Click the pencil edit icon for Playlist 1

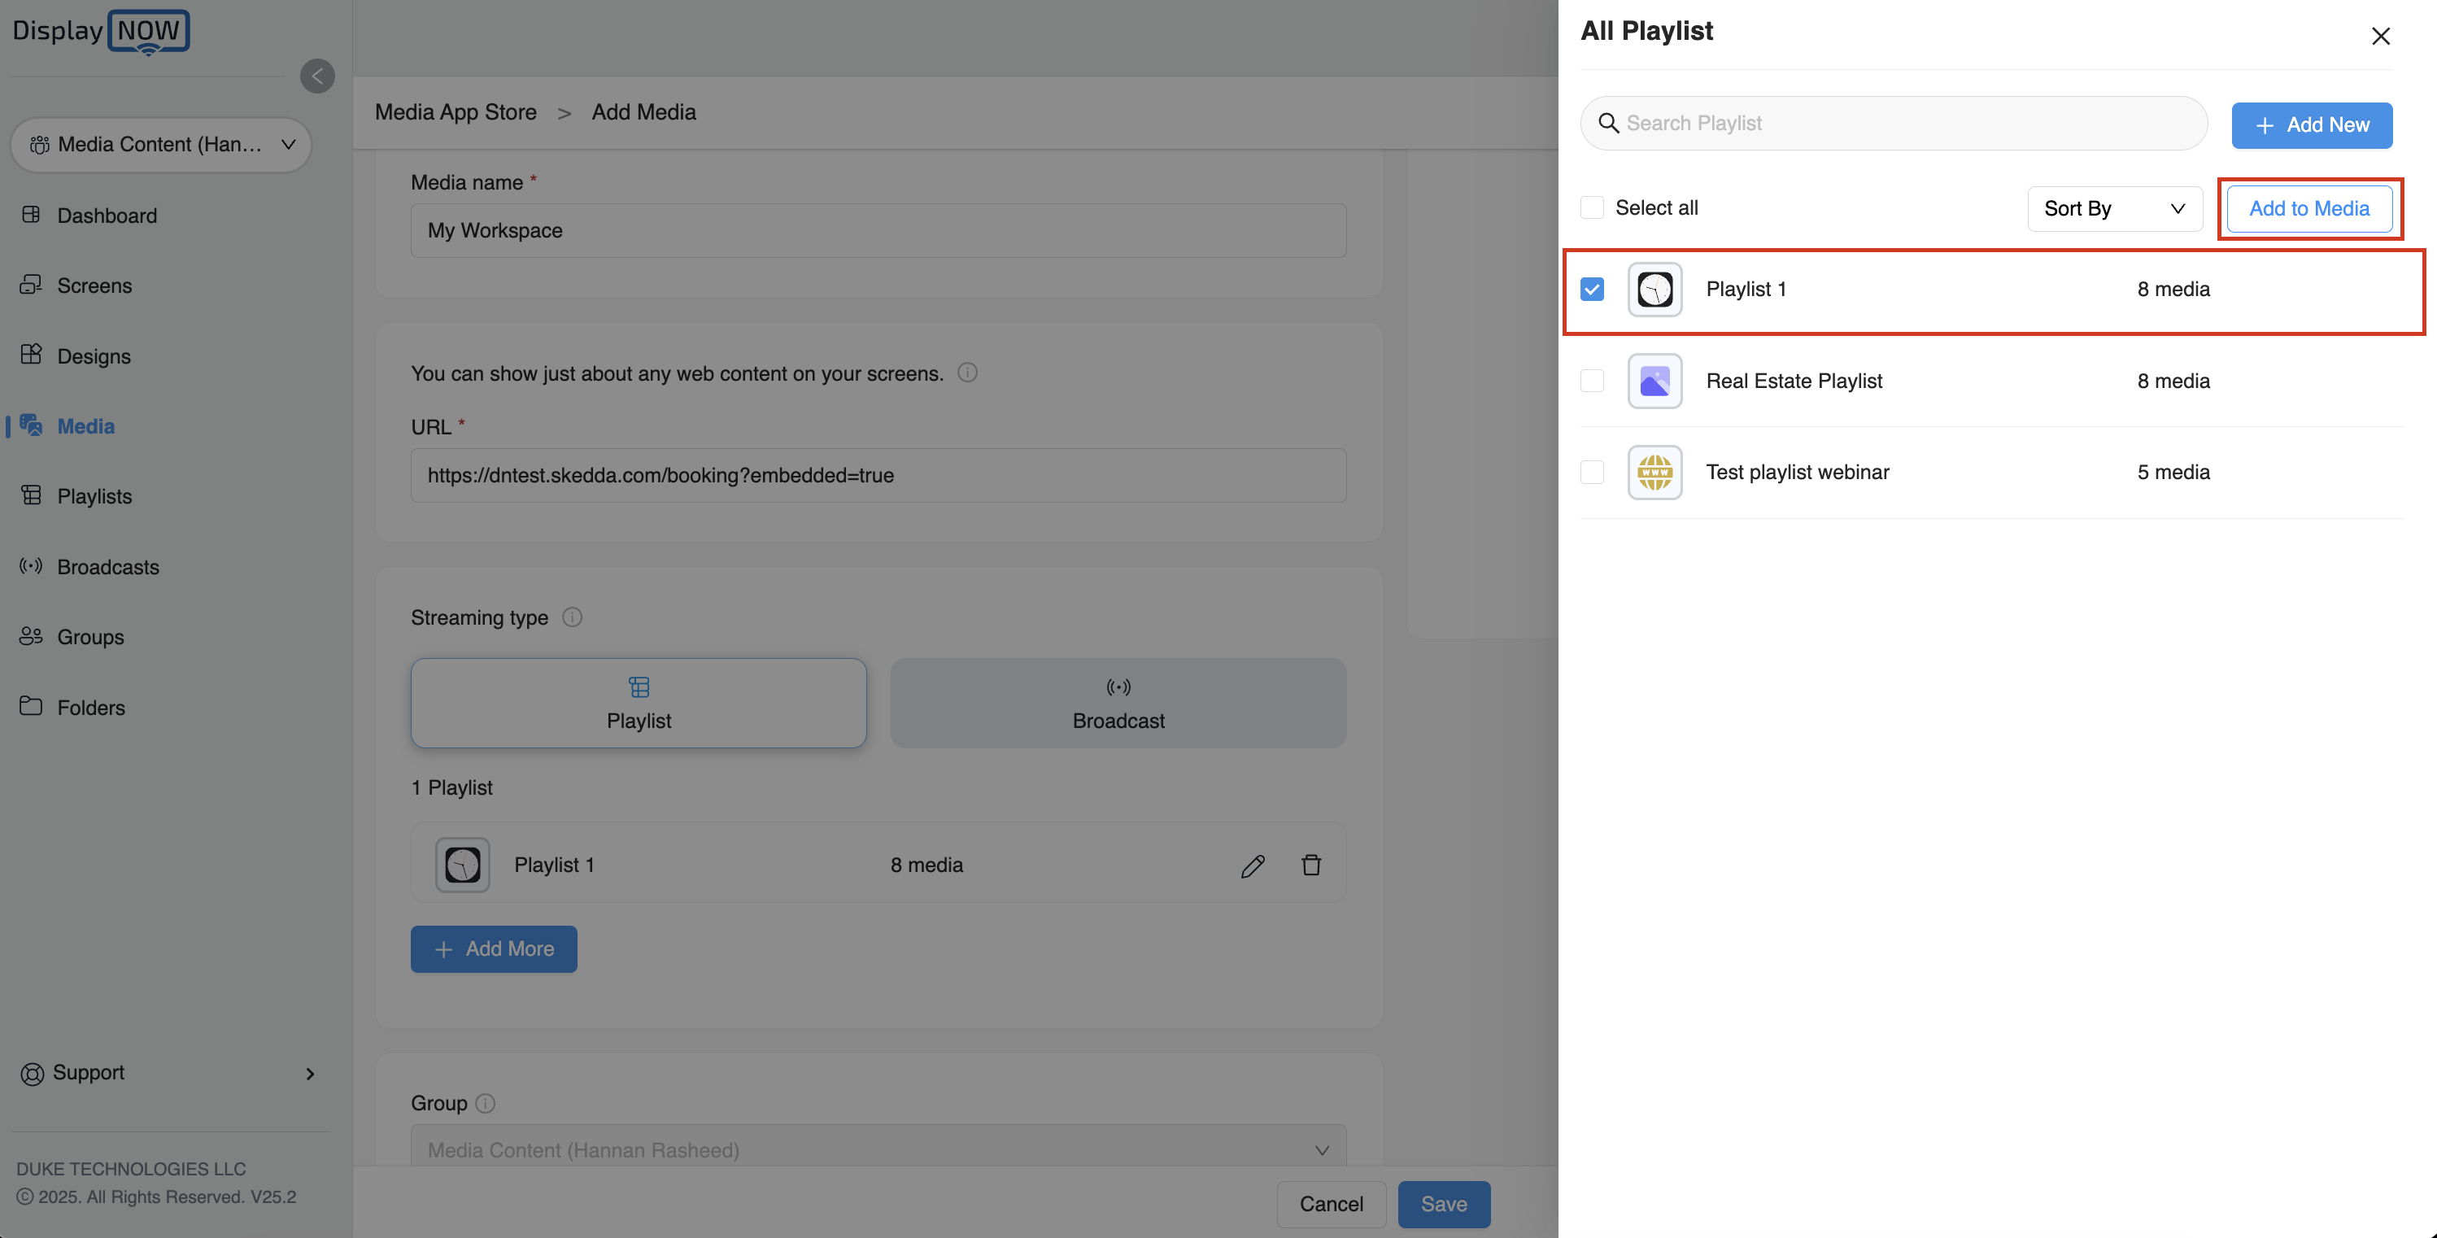pos(1253,865)
